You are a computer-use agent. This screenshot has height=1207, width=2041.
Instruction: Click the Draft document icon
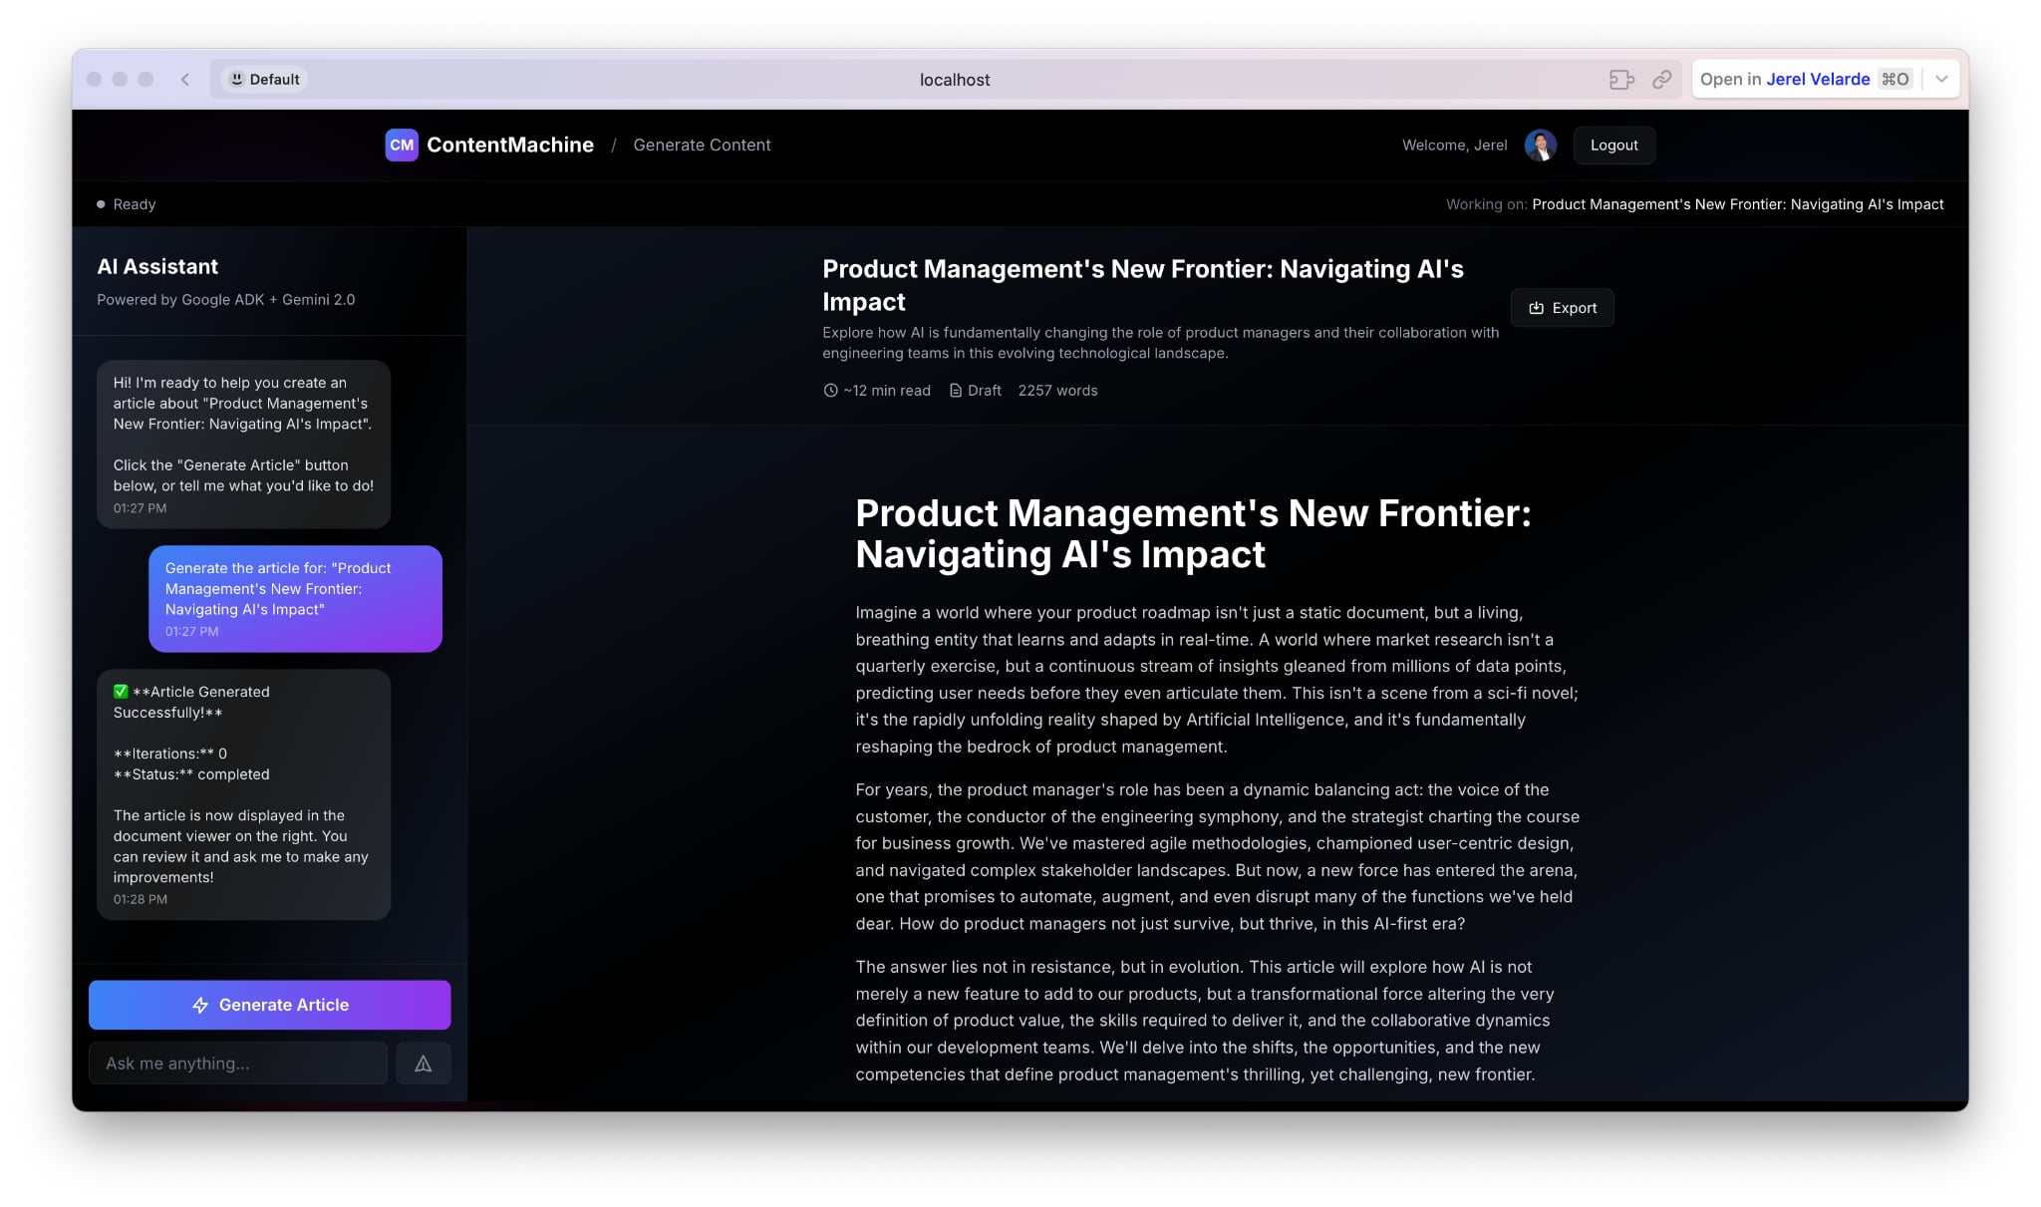(955, 391)
